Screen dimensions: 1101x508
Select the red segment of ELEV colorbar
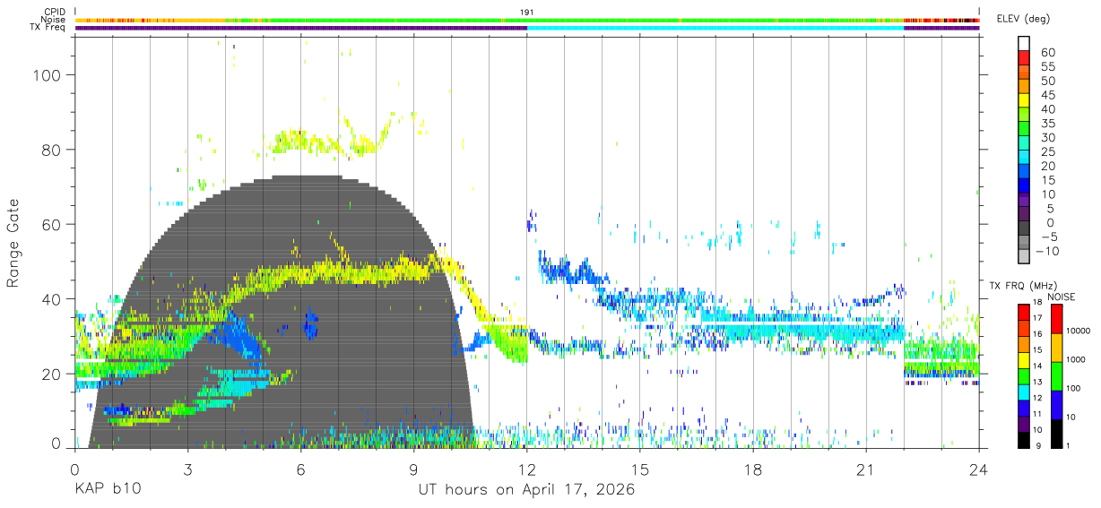[1025, 56]
